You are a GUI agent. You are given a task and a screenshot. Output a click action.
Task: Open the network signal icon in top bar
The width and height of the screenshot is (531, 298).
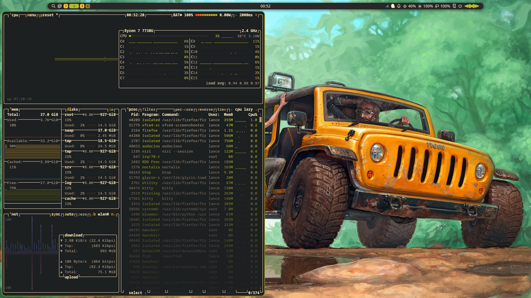pyautogui.click(x=387, y=6)
